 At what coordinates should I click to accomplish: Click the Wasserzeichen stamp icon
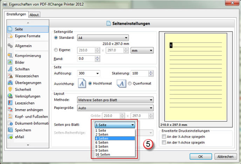click(x=10, y=76)
